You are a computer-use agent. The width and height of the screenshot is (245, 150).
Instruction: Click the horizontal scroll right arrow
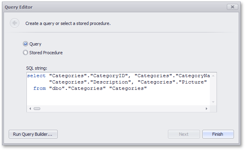click(206, 108)
